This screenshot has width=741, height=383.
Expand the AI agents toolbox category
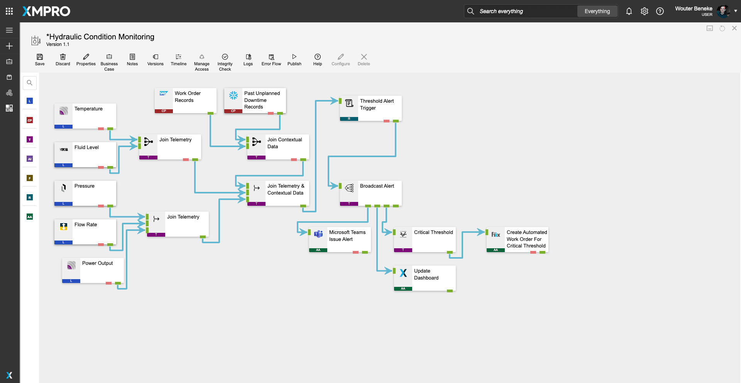pyautogui.click(x=30, y=159)
